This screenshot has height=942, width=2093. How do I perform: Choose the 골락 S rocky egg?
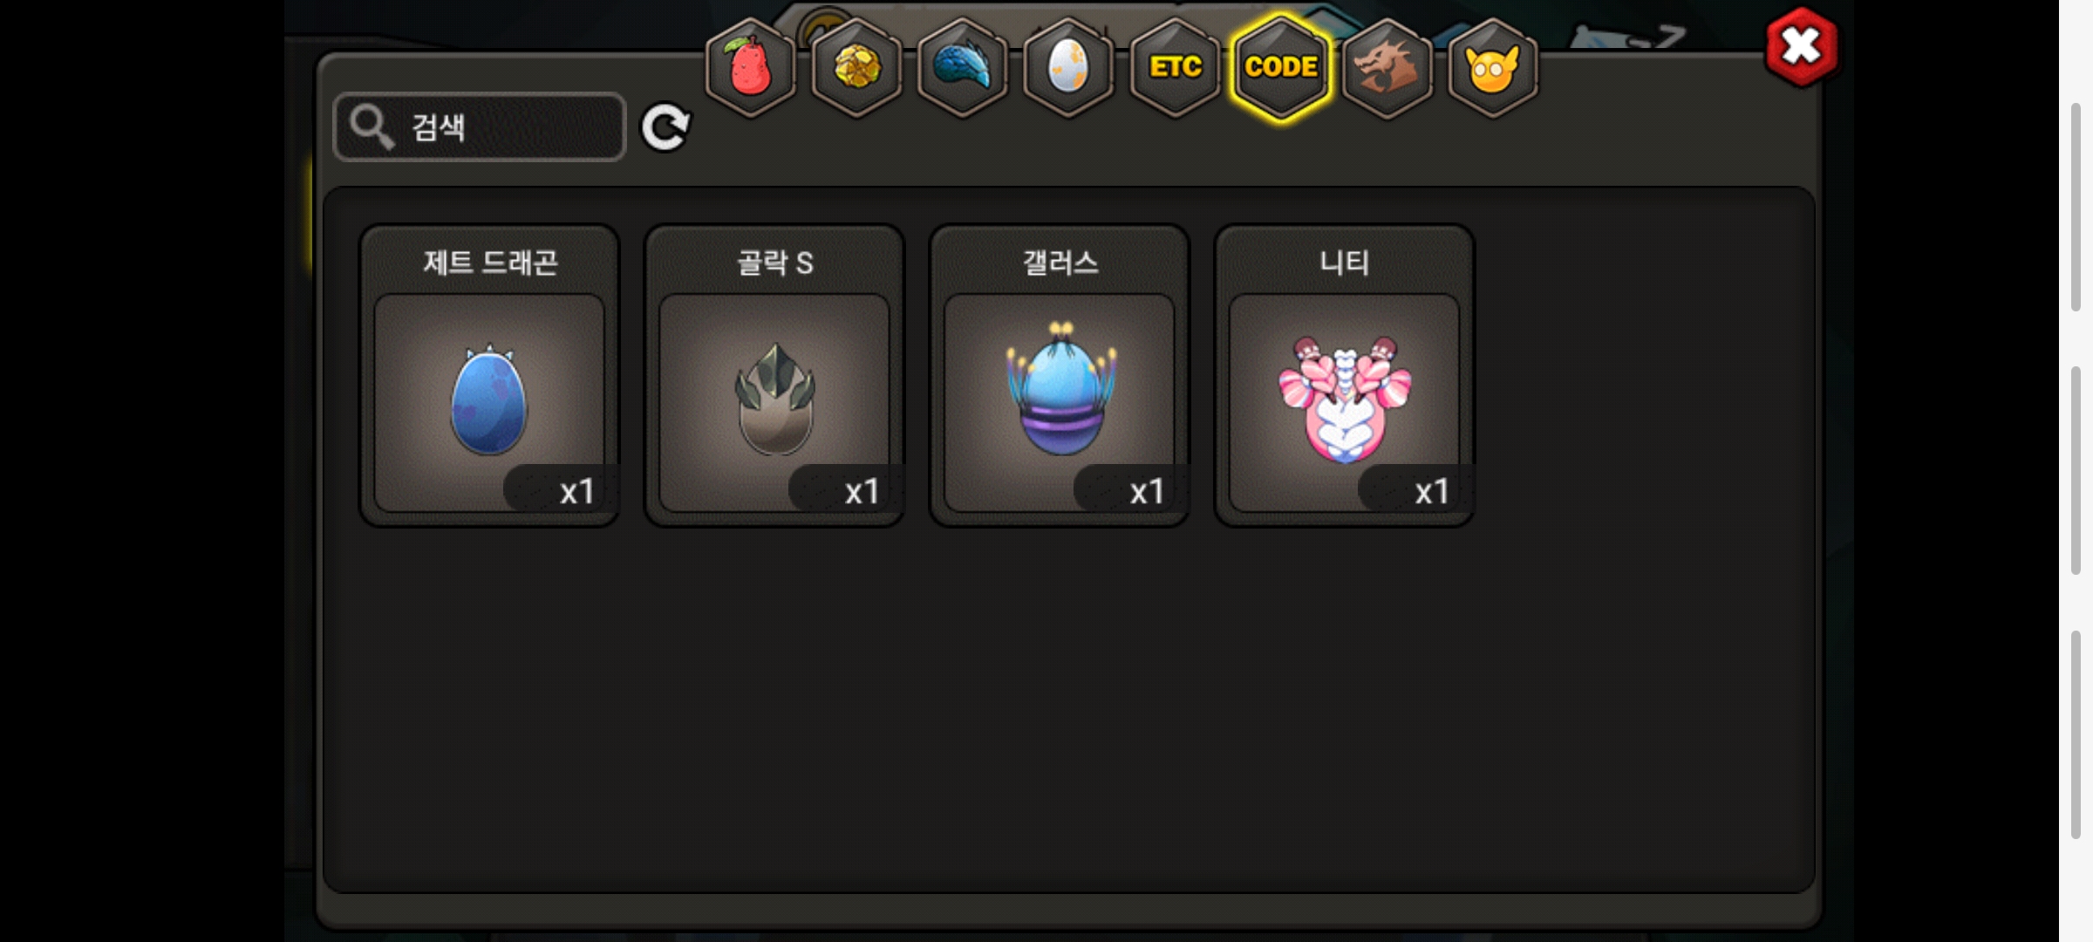point(774,402)
